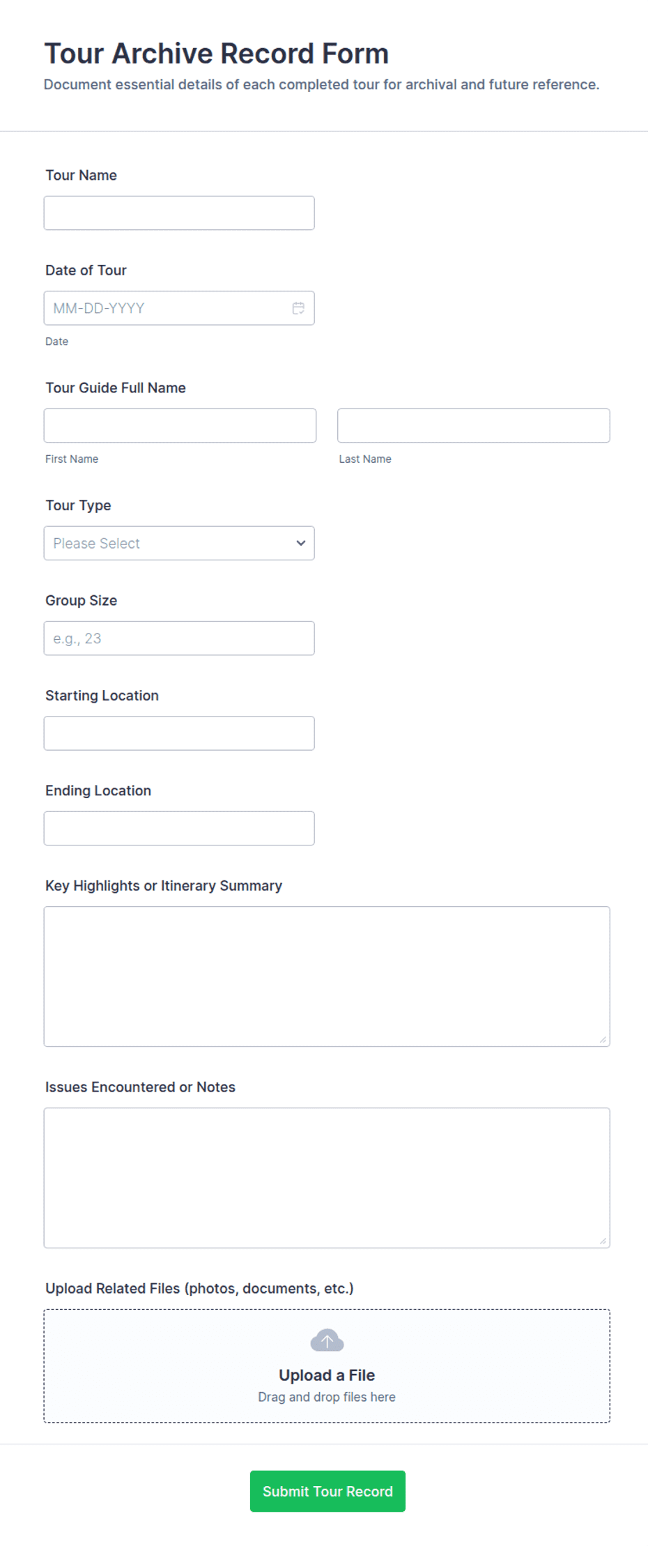Select the First Name input box
The height and width of the screenshot is (1546, 648).
click(180, 425)
